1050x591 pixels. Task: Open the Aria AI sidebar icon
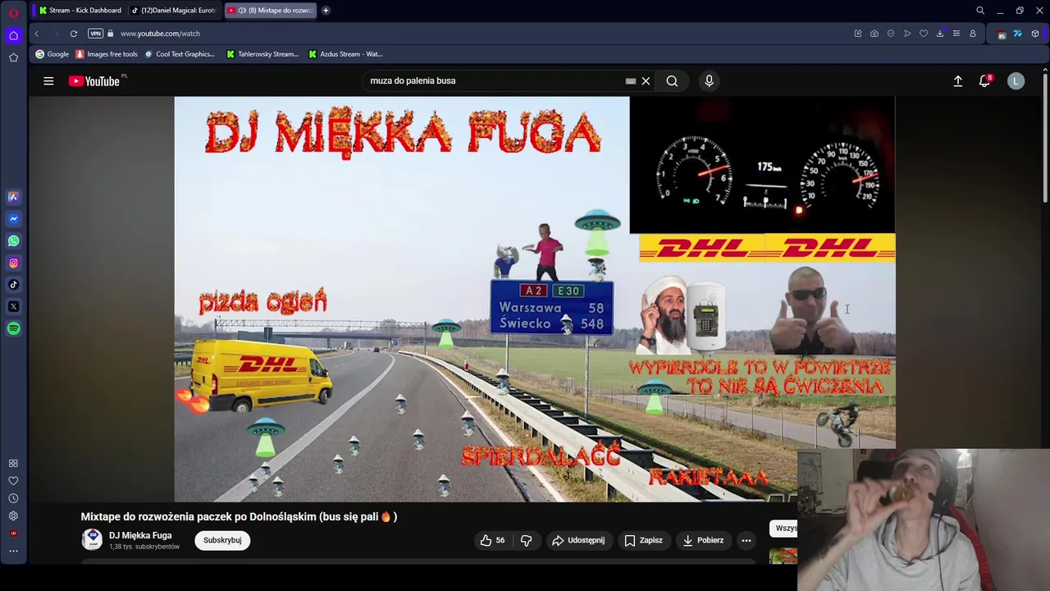13,197
